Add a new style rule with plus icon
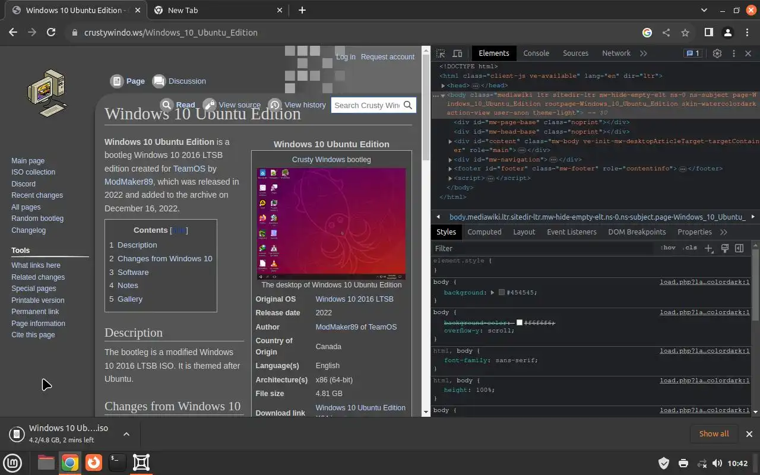This screenshot has height=475, width=760. click(x=709, y=248)
